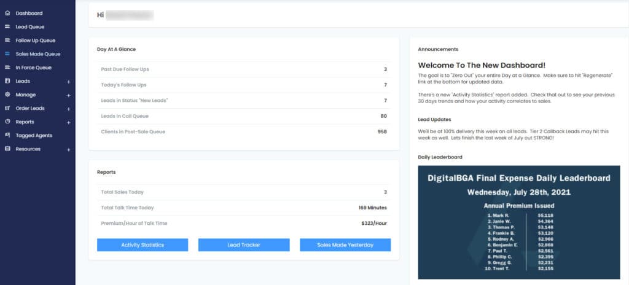Click the Resources database icon
The height and width of the screenshot is (285, 629).
[x=7, y=149]
